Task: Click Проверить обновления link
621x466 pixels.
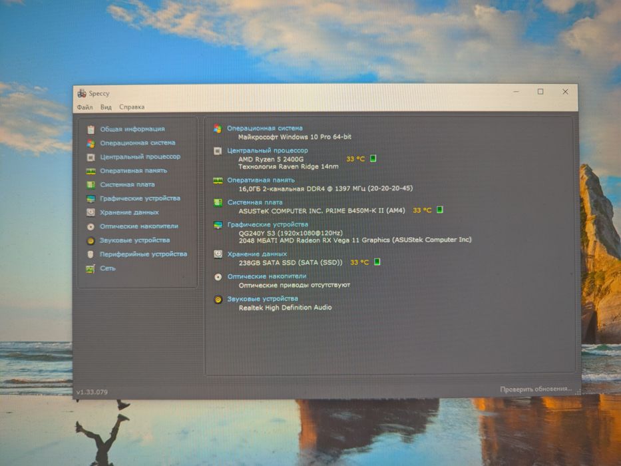Action: (535, 389)
